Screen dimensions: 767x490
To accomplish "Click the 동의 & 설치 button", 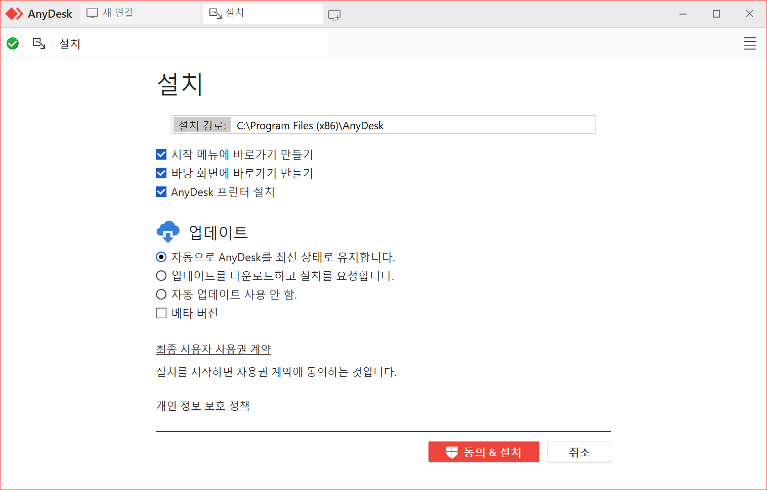I will click(484, 452).
